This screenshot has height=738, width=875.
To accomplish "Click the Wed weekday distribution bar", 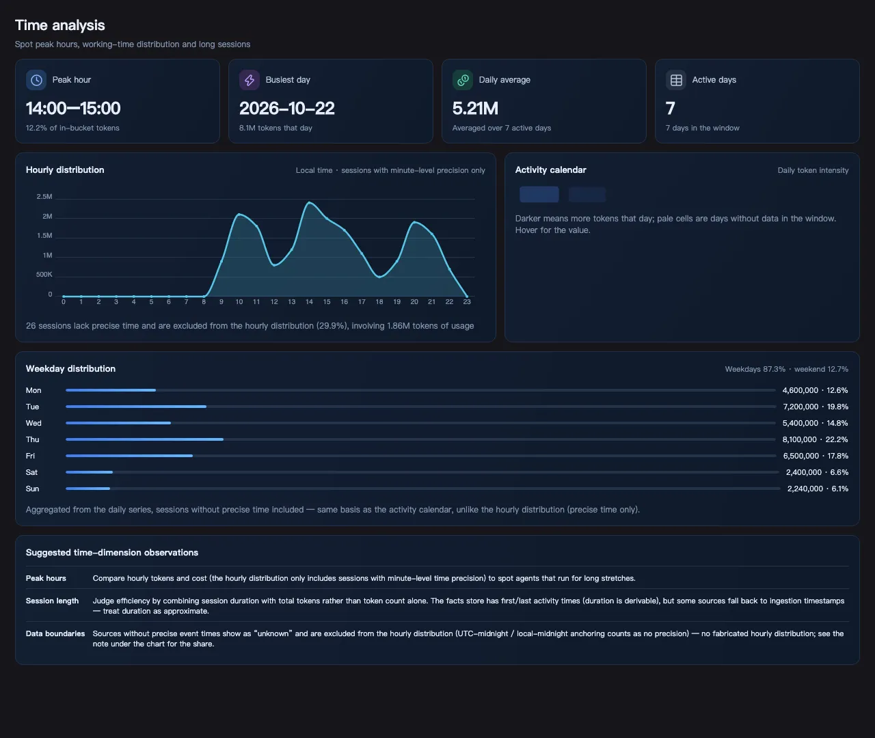I will [420, 423].
